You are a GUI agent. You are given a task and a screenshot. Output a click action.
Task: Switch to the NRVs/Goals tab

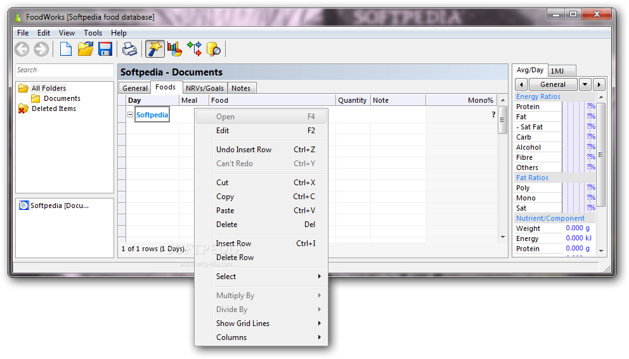[x=205, y=88]
